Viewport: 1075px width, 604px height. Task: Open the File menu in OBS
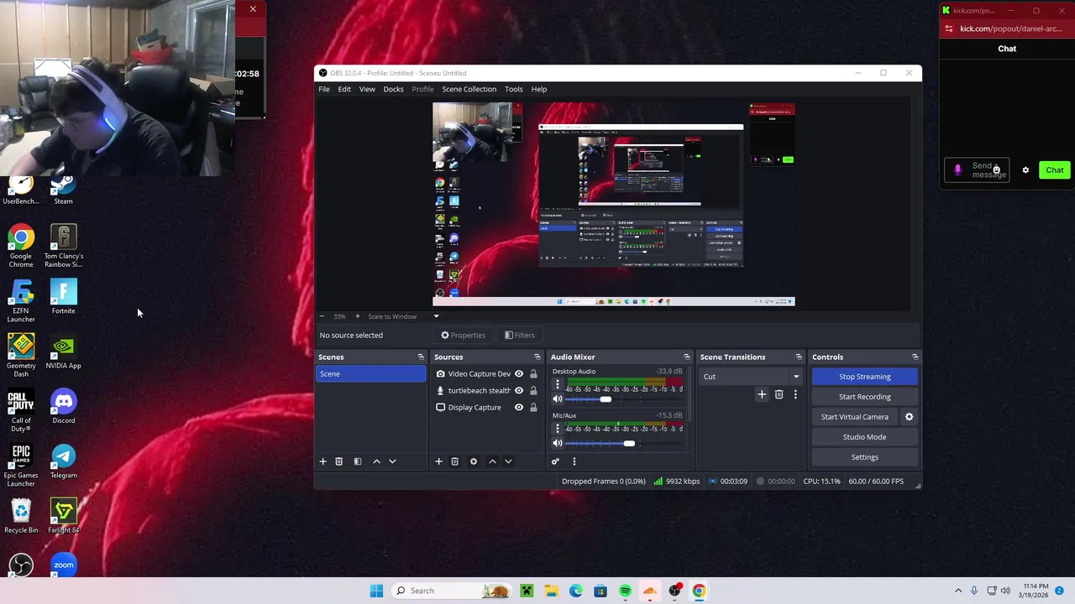[324, 89]
